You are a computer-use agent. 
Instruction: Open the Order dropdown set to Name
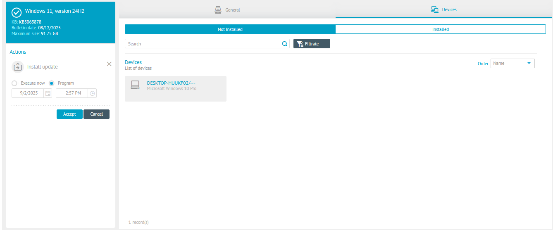[x=512, y=64]
